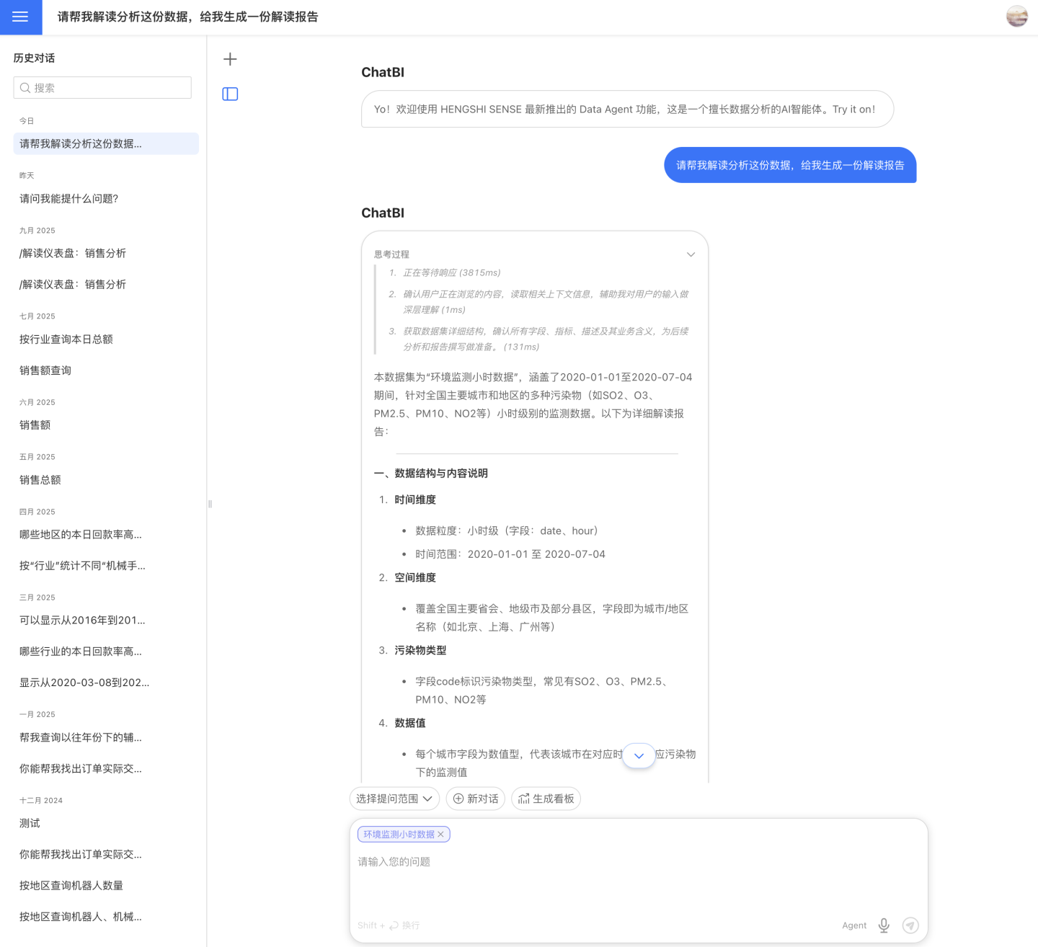Toggle the sidebar panel icon

(x=230, y=94)
